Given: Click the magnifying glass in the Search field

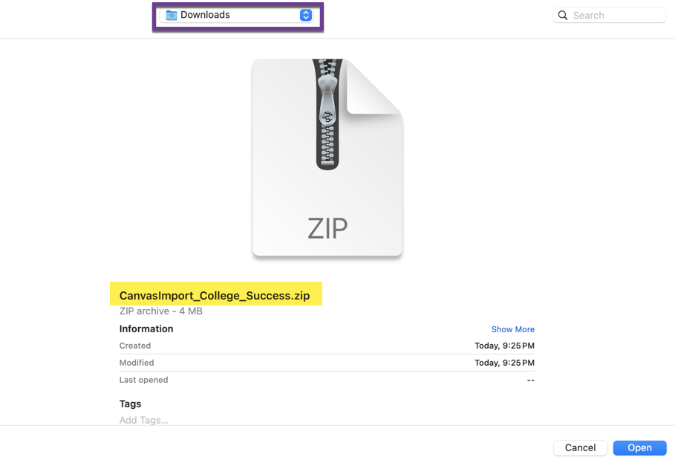Looking at the screenshot, I should (563, 15).
